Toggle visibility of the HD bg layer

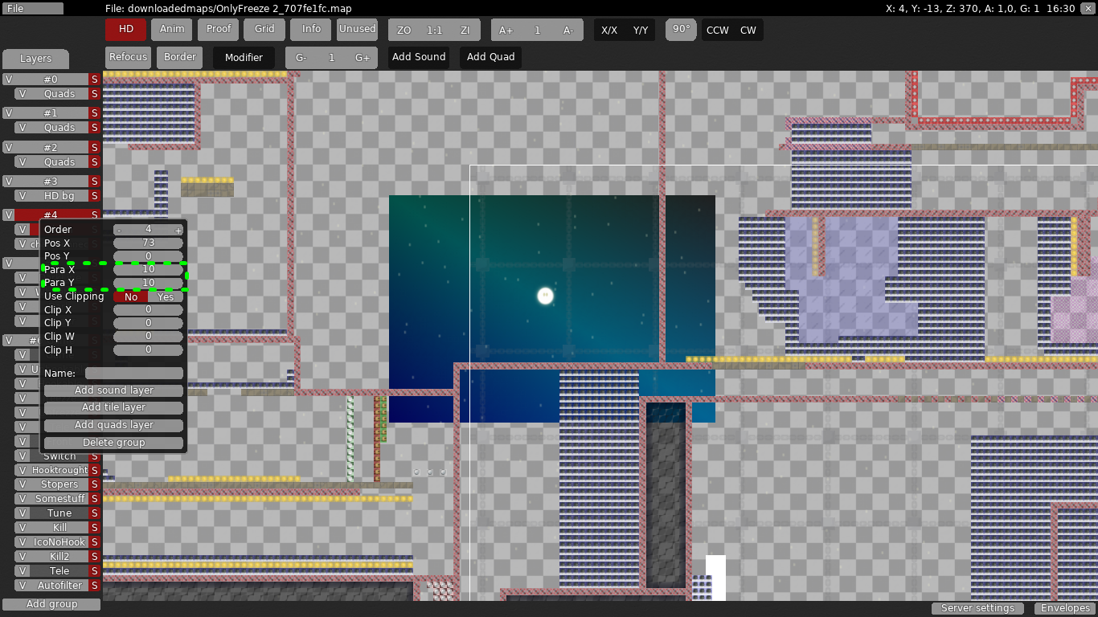click(x=22, y=195)
